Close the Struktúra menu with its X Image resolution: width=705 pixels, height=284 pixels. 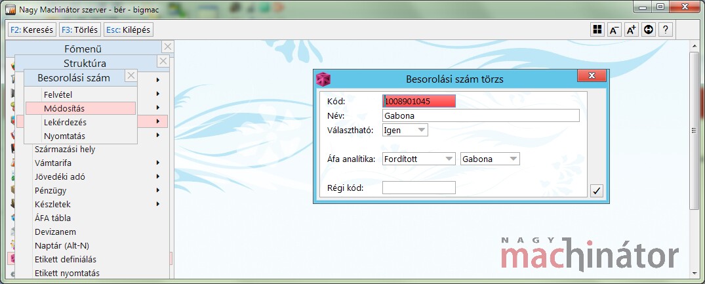pyautogui.click(x=163, y=62)
